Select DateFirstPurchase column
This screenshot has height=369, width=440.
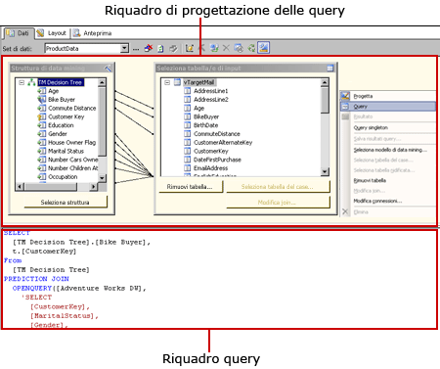point(217,160)
